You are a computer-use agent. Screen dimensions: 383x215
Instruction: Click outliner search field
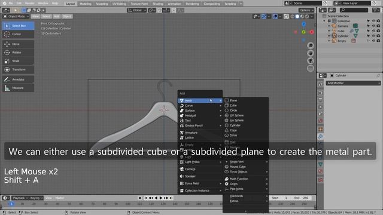click(x=354, y=10)
